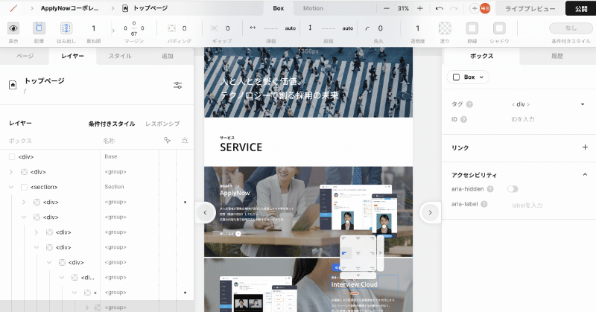Add a link with the リンク plus icon
This screenshot has width=596, height=312.
point(585,147)
